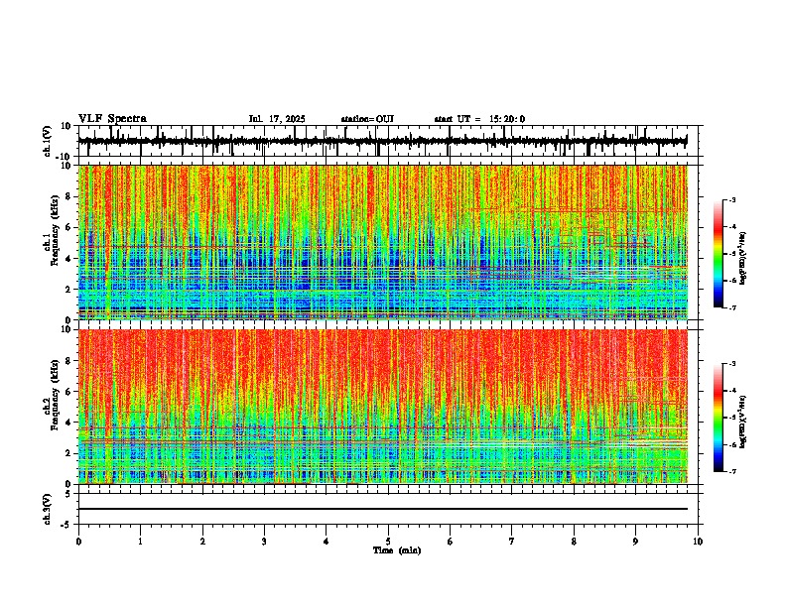This screenshot has width=786, height=607.
Task: Click the ch.1 "Frequency (kHz)" axis label
Action: point(55,230)
